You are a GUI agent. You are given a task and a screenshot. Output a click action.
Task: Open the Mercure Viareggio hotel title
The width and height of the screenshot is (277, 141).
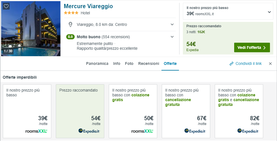coord(88,6)
